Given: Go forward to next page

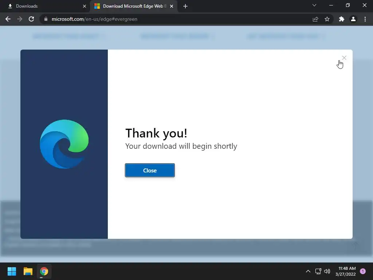Looking at the screenshot, I should (x=20, y=19).
